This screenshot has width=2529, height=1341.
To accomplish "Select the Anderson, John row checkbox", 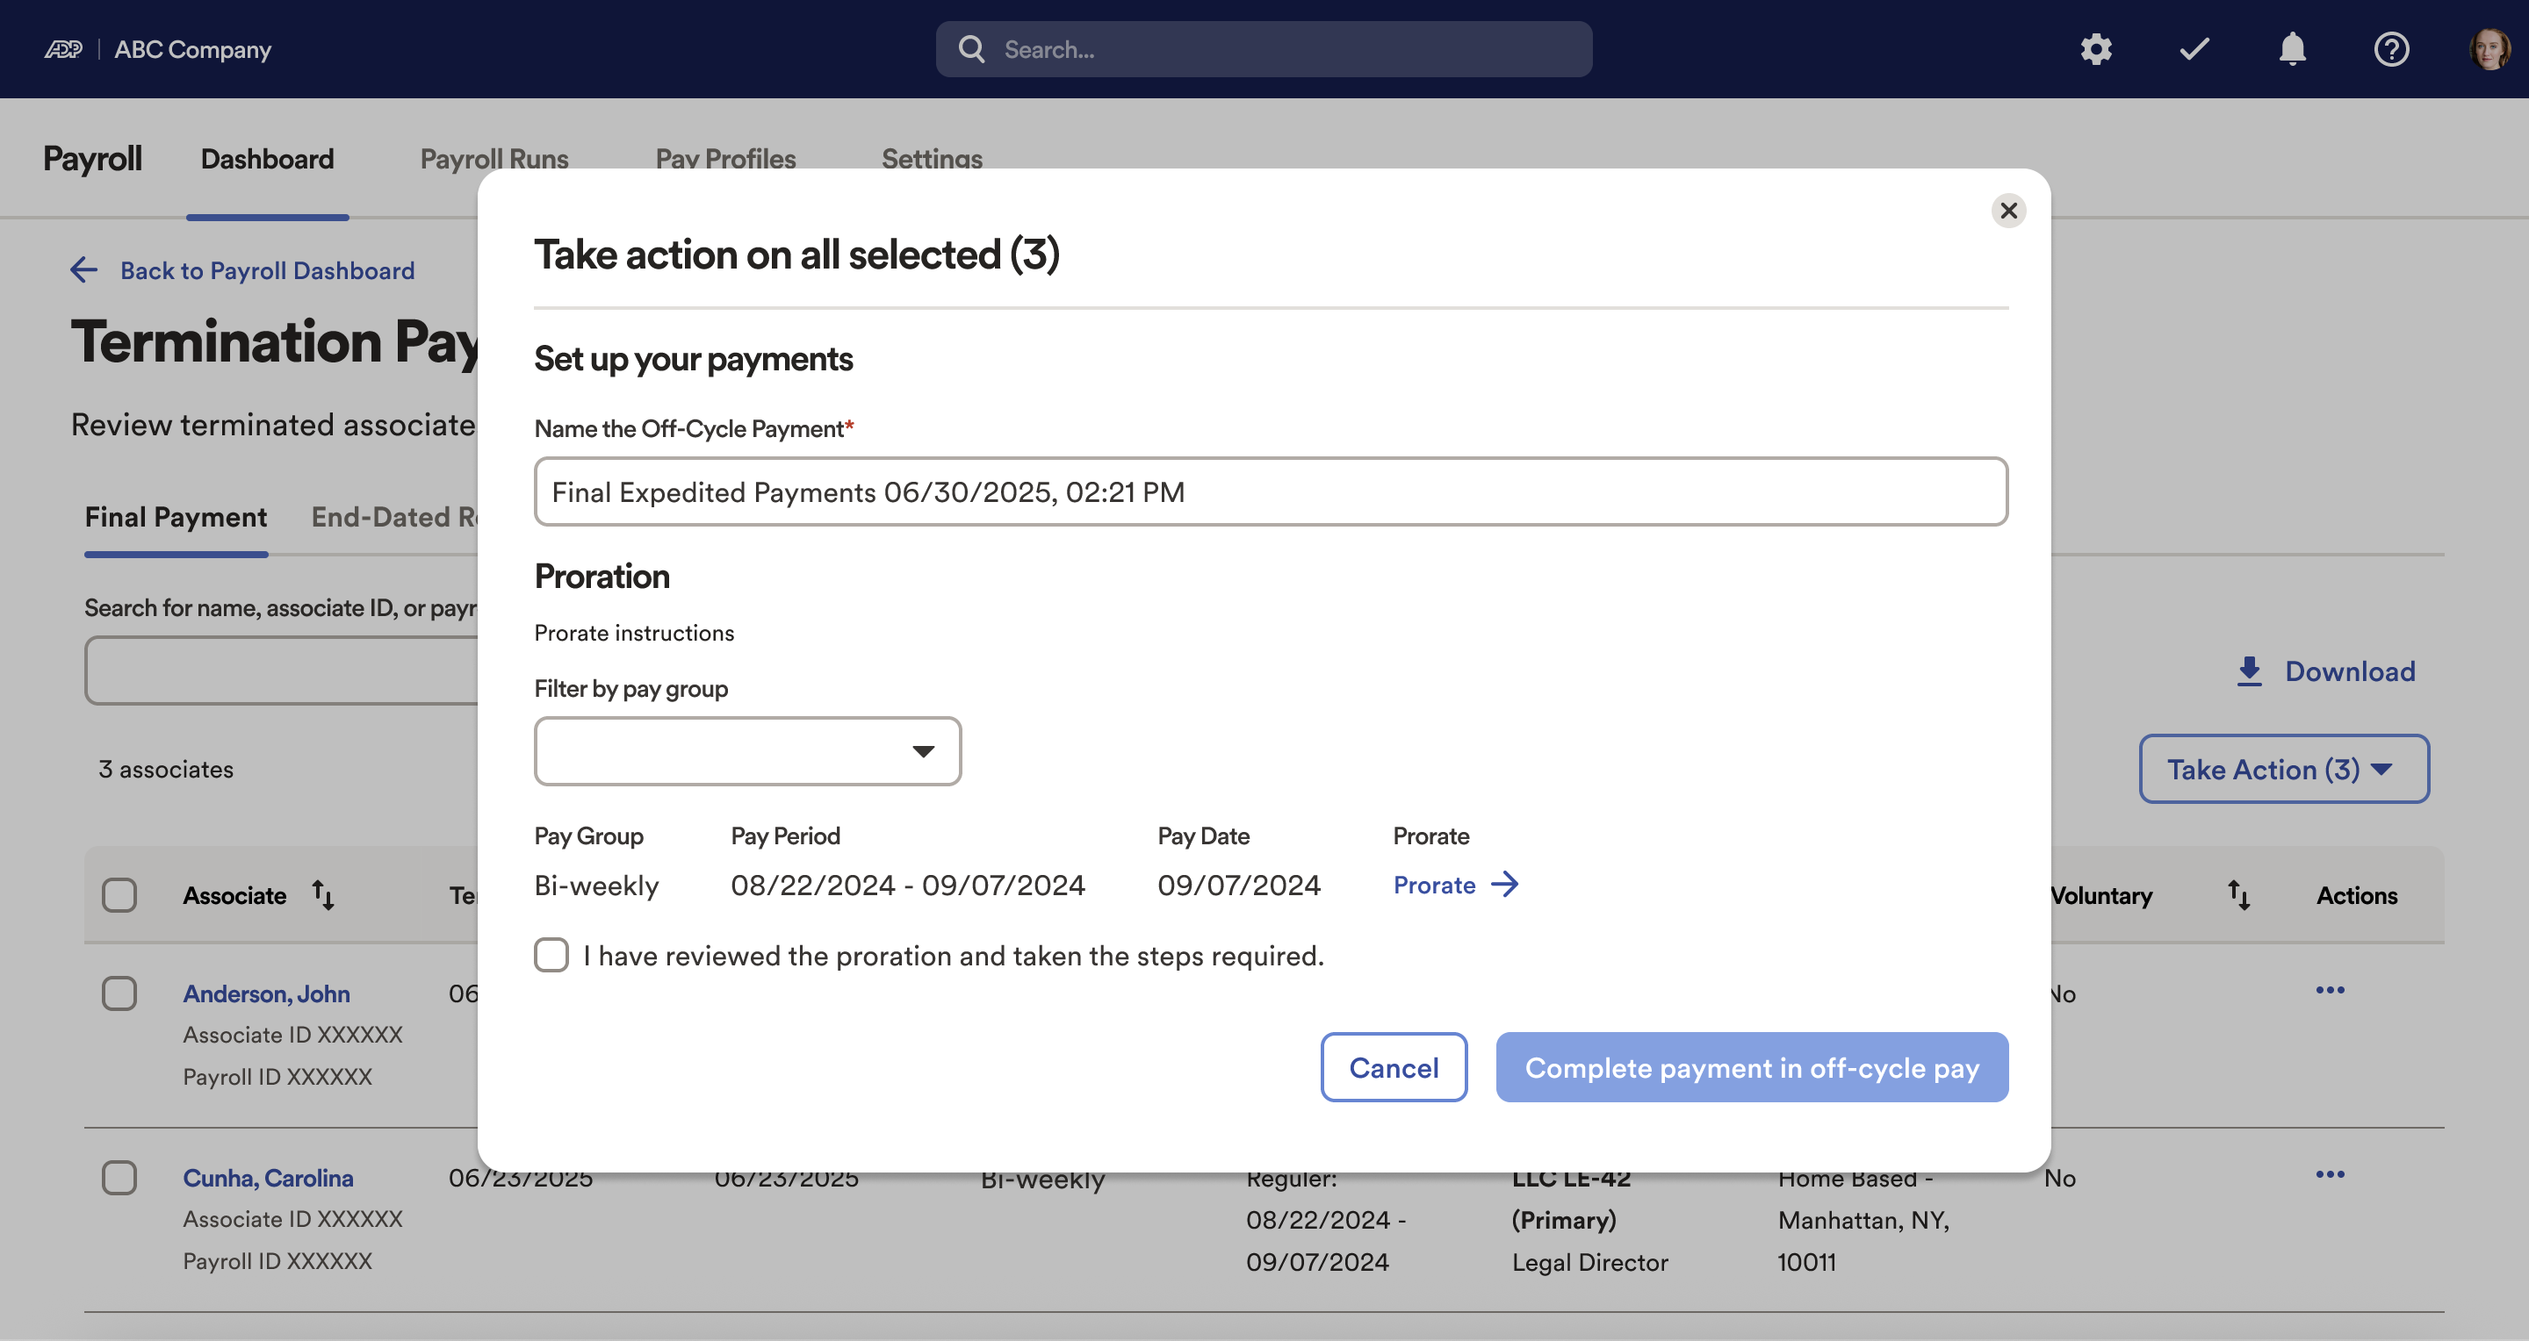I will [x=119, y=993].
